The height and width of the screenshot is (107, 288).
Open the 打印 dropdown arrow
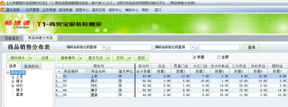click(130, 58)
